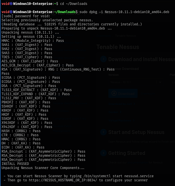Click the 'X942KDF : (KAT_KDF)' line
175x186 pixels.
coord(27,127)
